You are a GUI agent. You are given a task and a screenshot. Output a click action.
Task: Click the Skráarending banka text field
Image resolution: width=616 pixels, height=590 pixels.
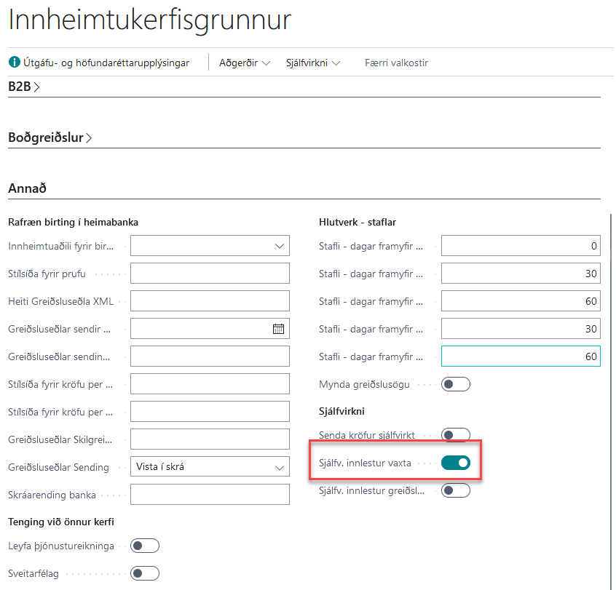pyautogui.click(x=210, y=495)
